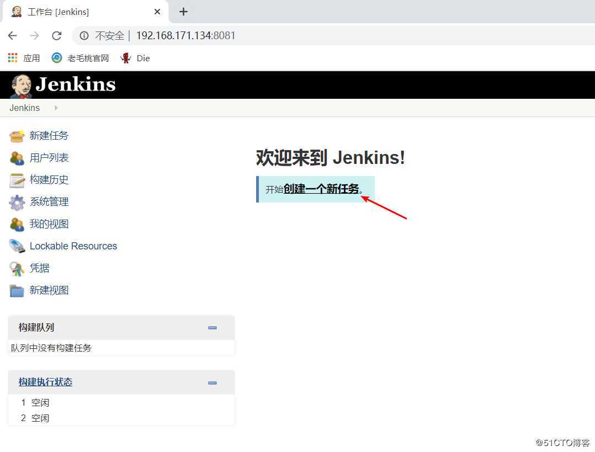The image size is (595, 452).
Task: Open 新建视图 link in sidebar
Action: tap(49, 290)
